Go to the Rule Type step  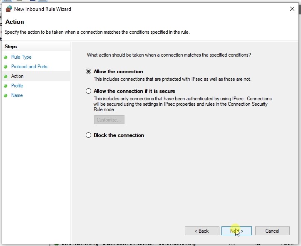click(x=21, y=57)
